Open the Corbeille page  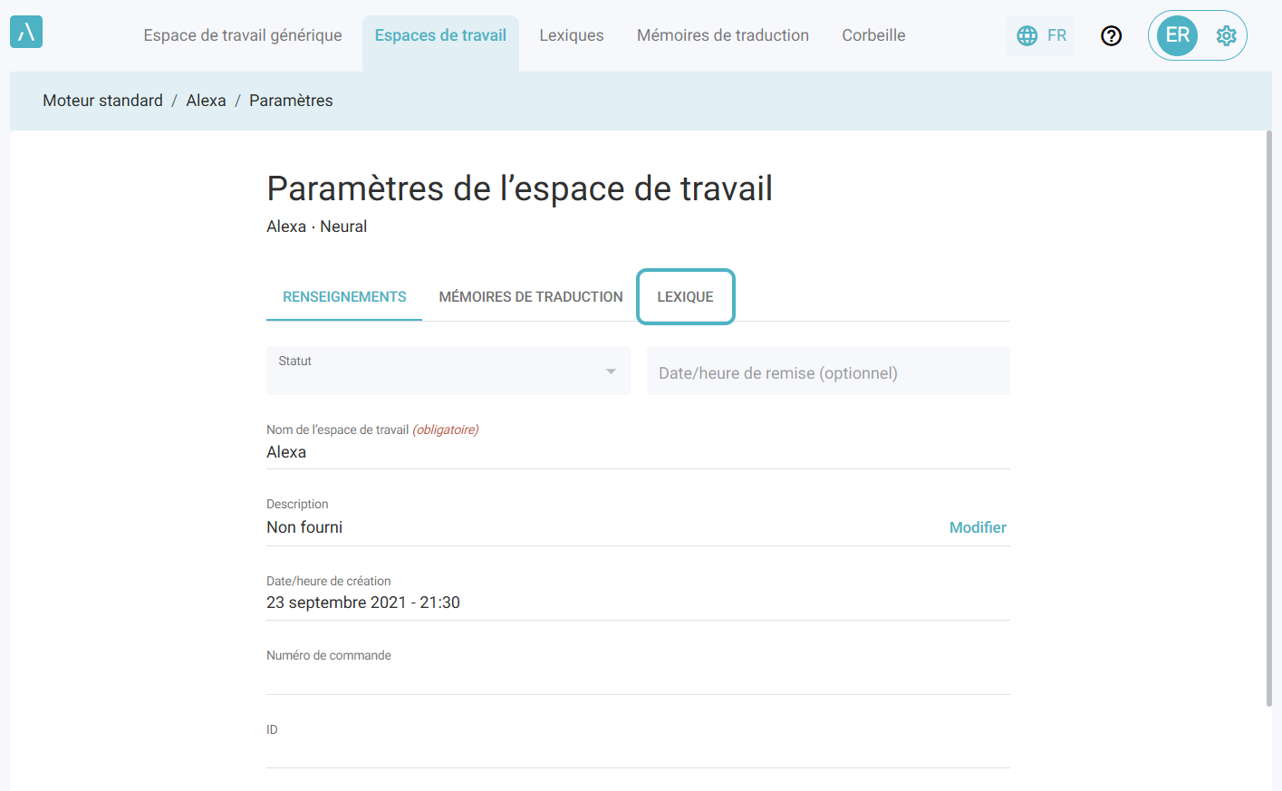tap(873, 36)
